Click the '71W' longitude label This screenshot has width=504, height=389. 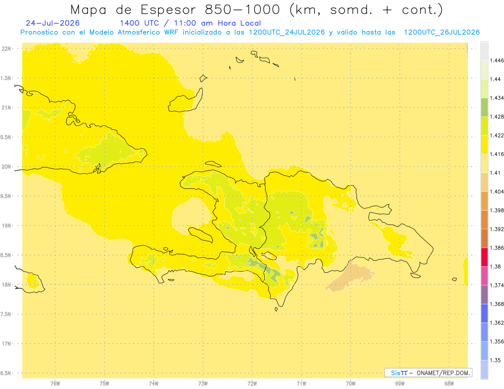pyautogui.click(x=301, y=383)
